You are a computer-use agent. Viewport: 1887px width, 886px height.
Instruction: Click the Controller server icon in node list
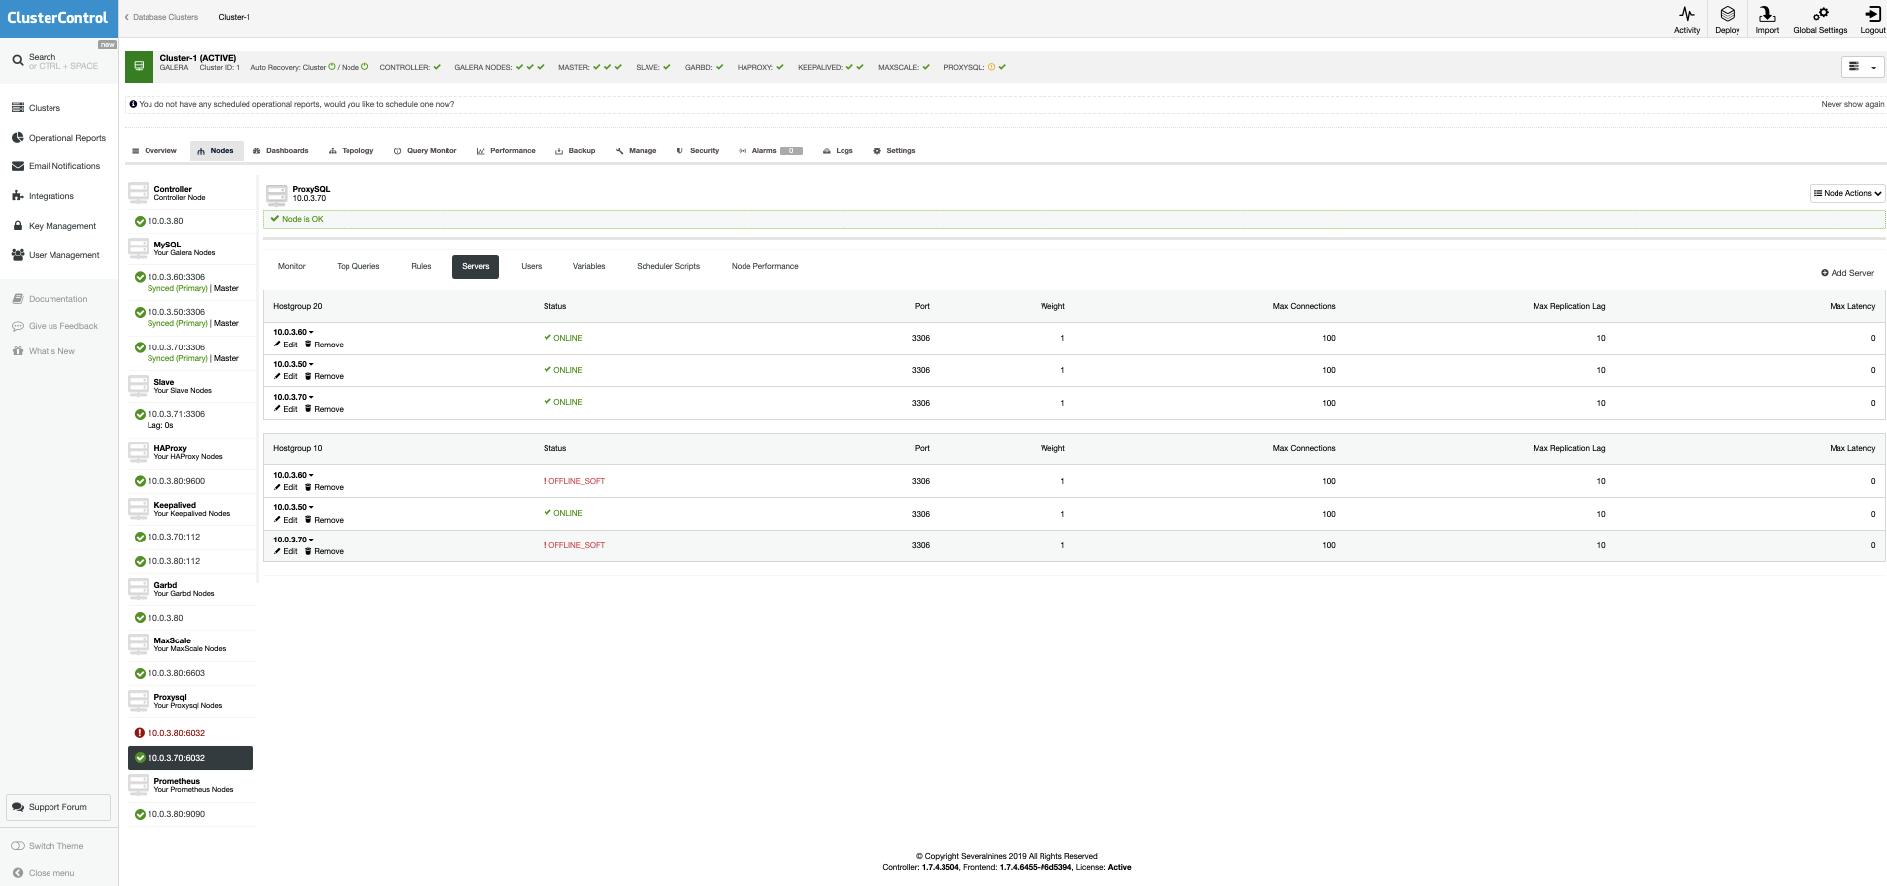click(139, 193)
